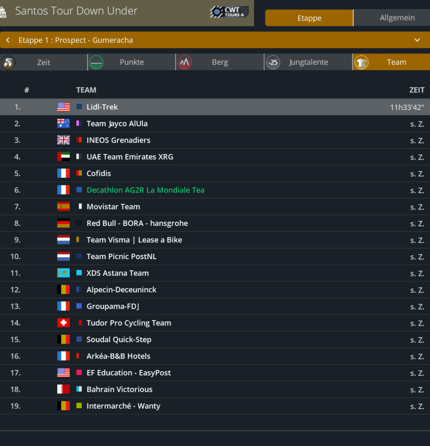430x446 pixels.
Task: Click the CWT Tours A logo
Action: click(229, 12)
